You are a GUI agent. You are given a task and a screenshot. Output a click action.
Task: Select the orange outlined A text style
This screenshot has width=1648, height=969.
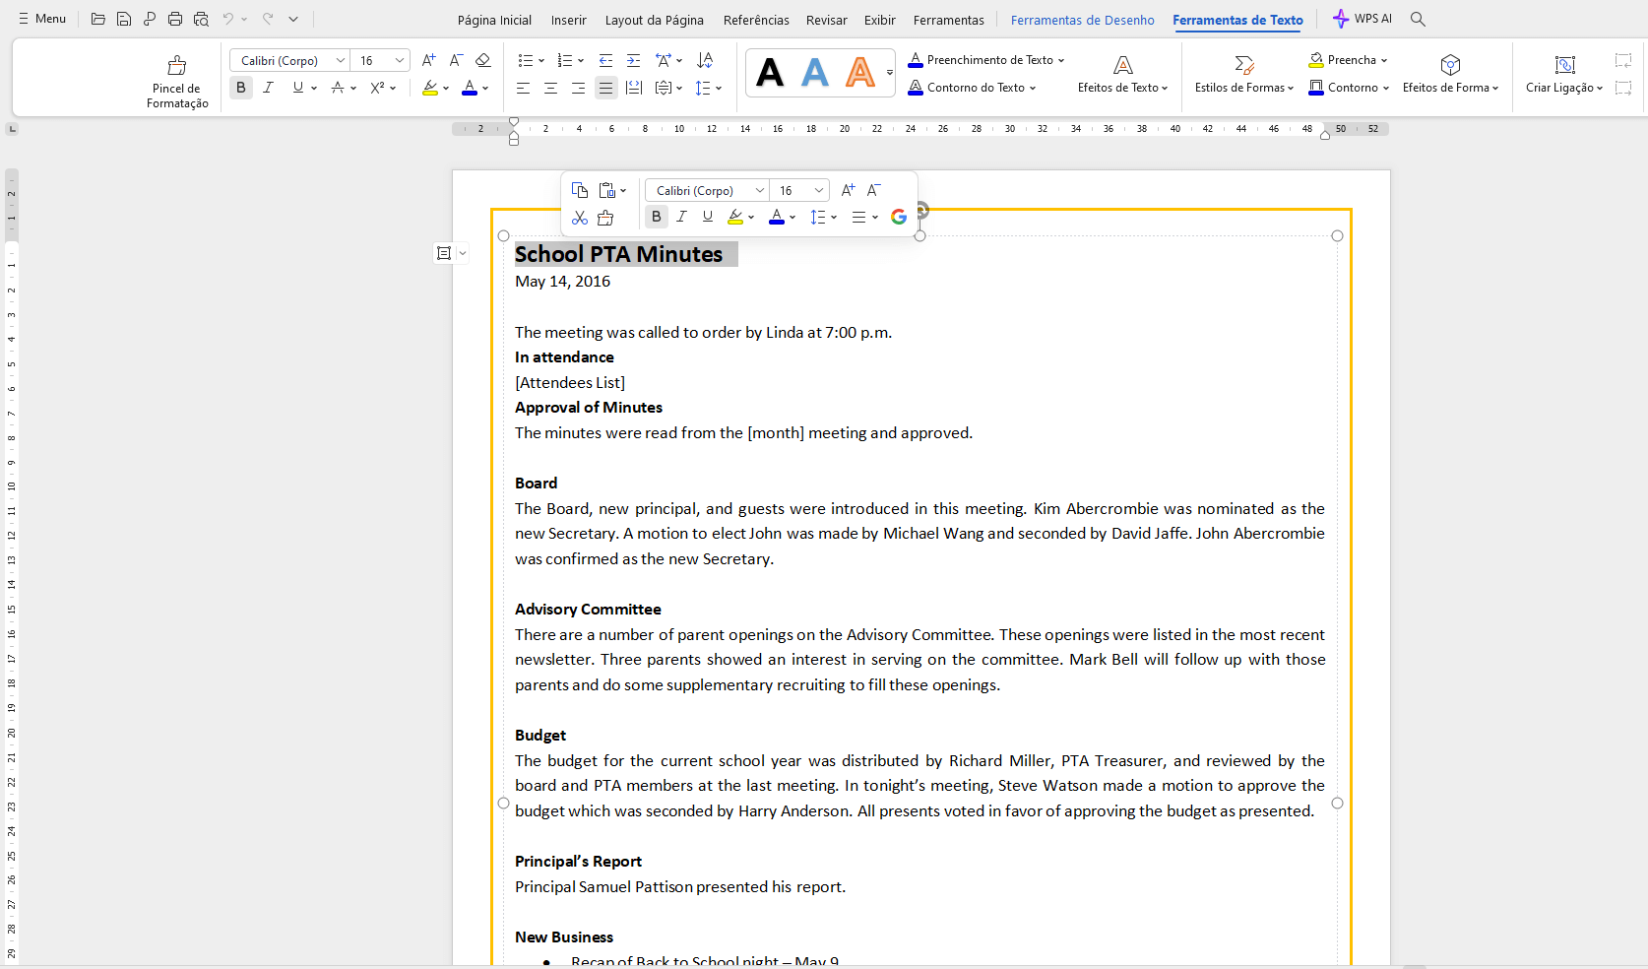coord(859,73)
